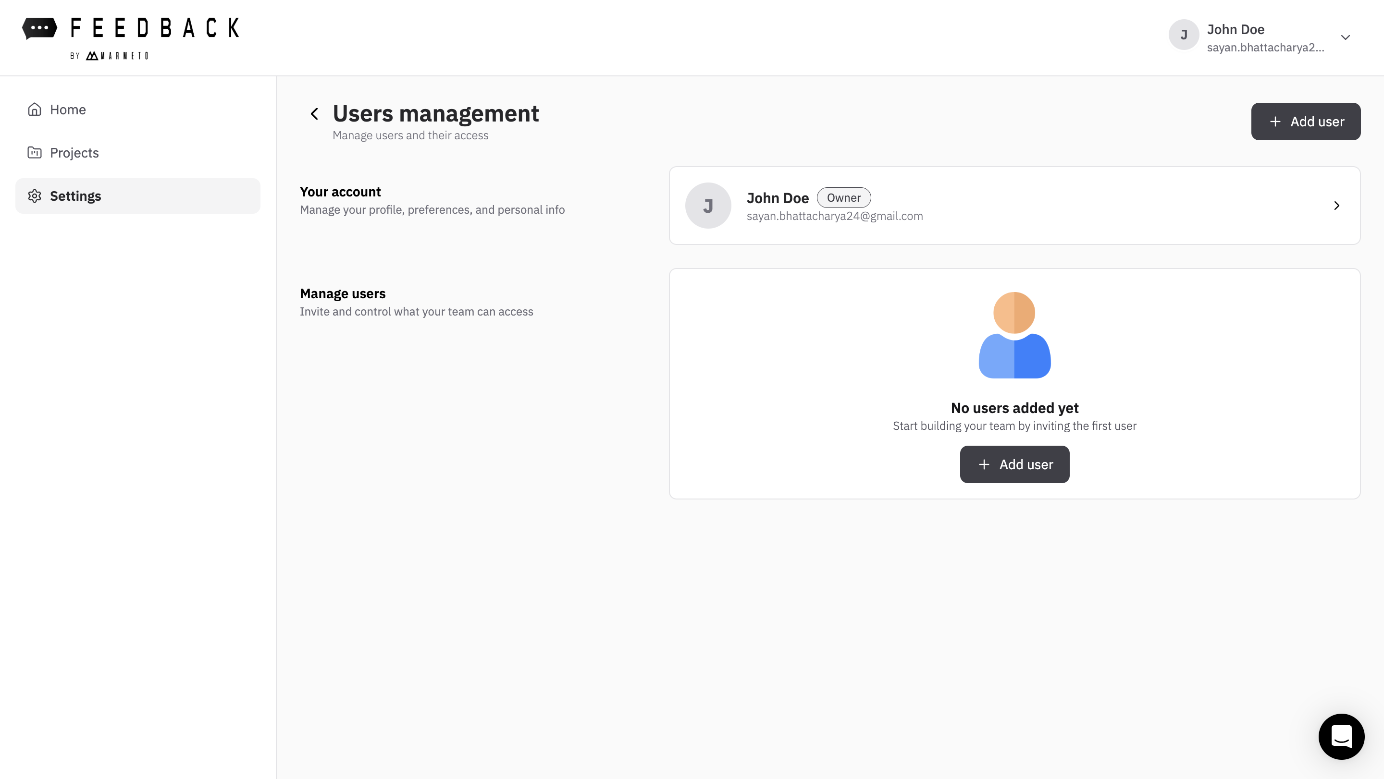Open John Doe account details via right chevron
Image resolution: width=1384 pixels, height=779 pixels.
pyautogui.click(x=1337, y=205)
